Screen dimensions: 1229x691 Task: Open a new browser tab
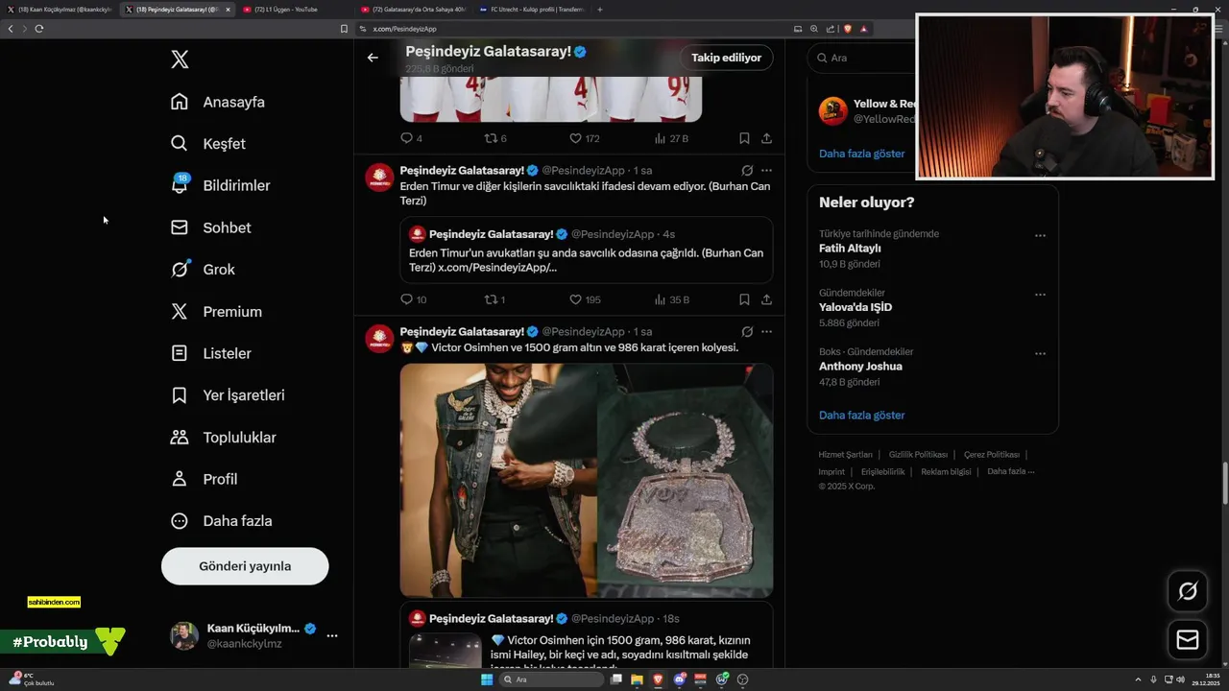pyautogui.click(x=600, y=10)
